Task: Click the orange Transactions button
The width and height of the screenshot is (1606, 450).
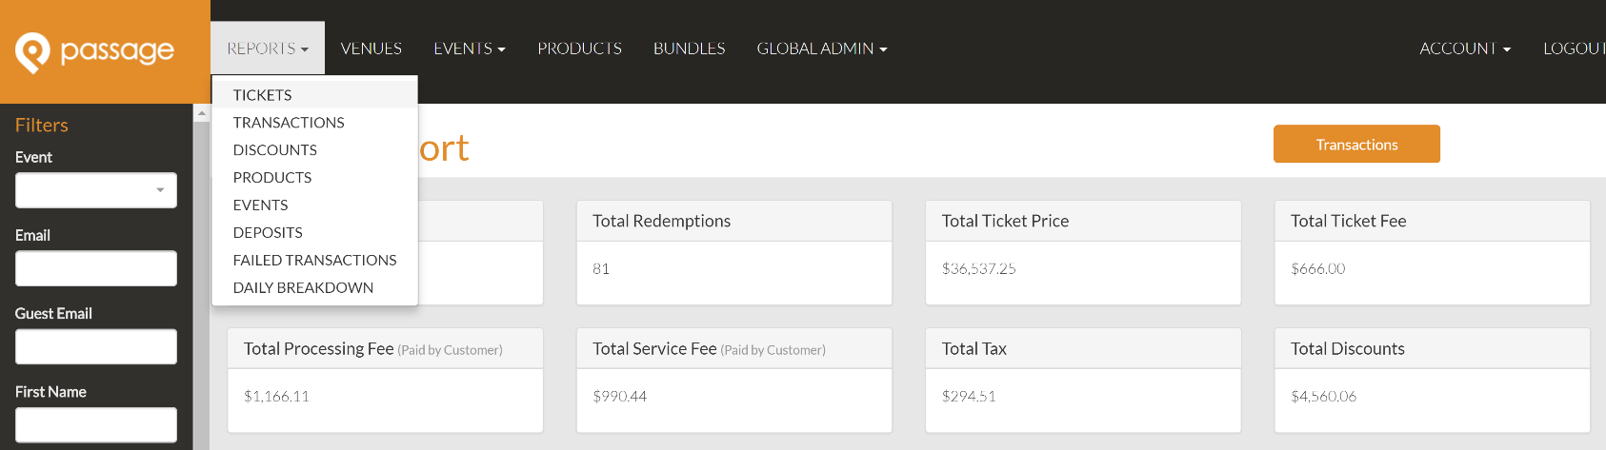Action: click(1356, 144)
